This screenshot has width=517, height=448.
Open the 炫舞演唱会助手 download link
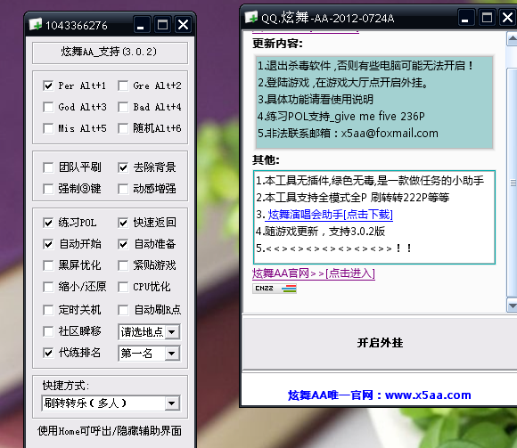click(x=330, y=215)
